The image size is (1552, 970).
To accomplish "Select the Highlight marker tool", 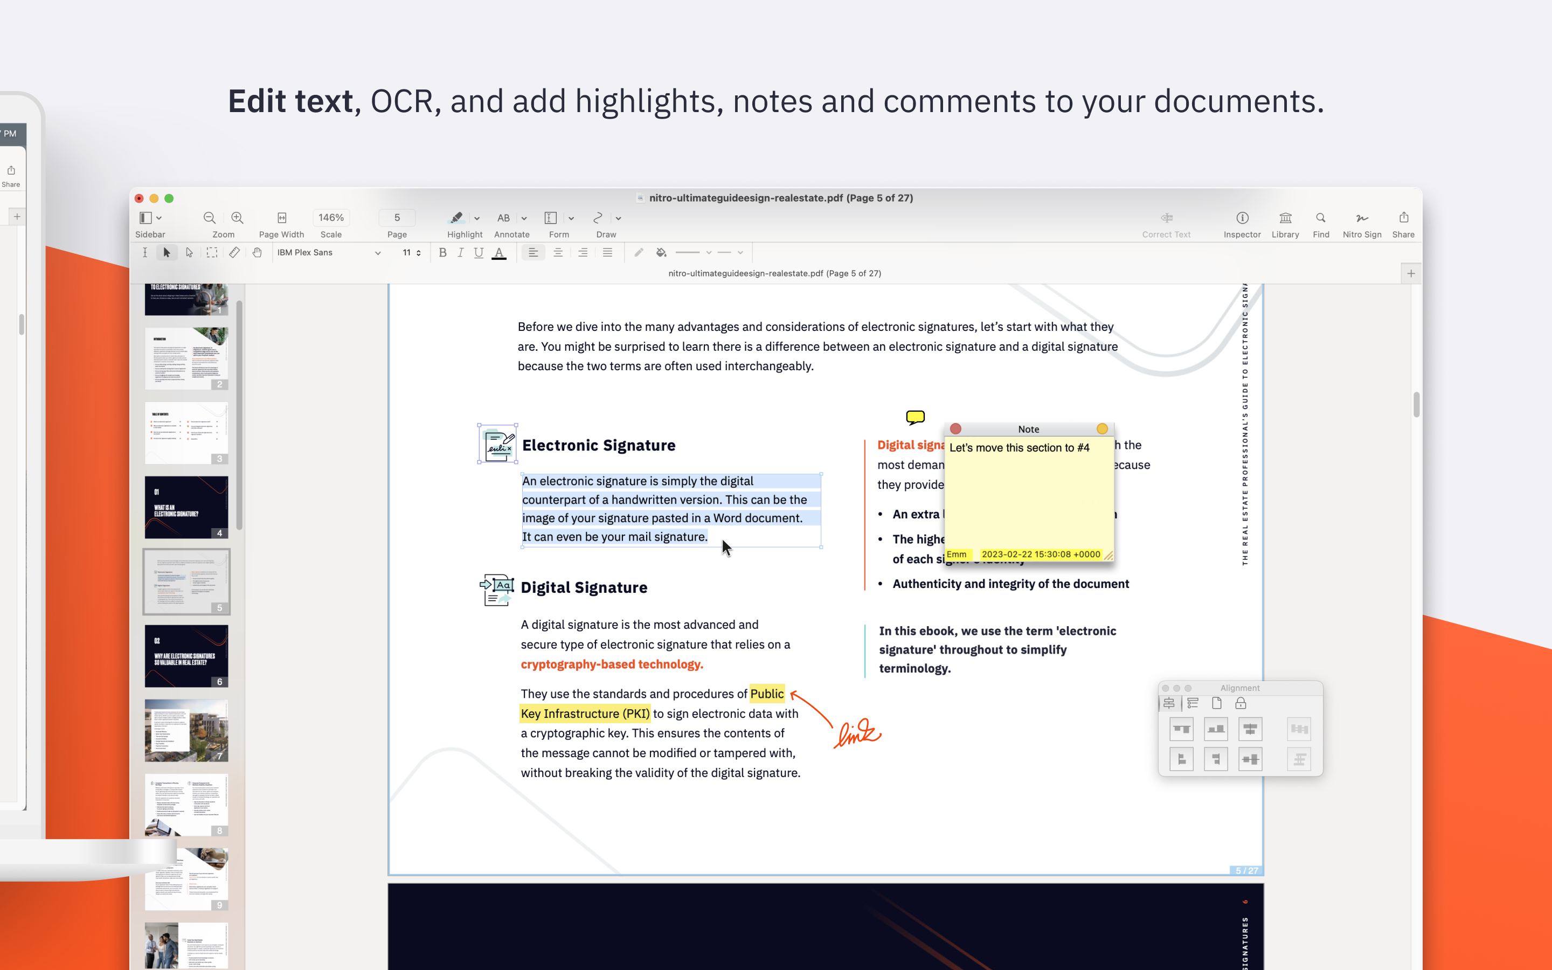I will tap(456, 218).
